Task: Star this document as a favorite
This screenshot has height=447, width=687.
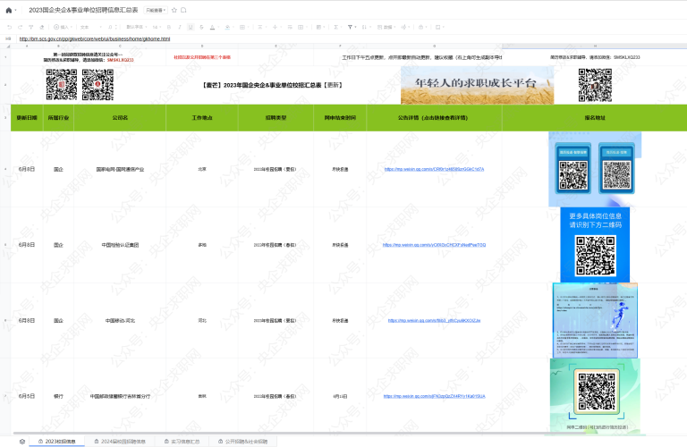Action: pyautogui.click(x=174, y=10)
